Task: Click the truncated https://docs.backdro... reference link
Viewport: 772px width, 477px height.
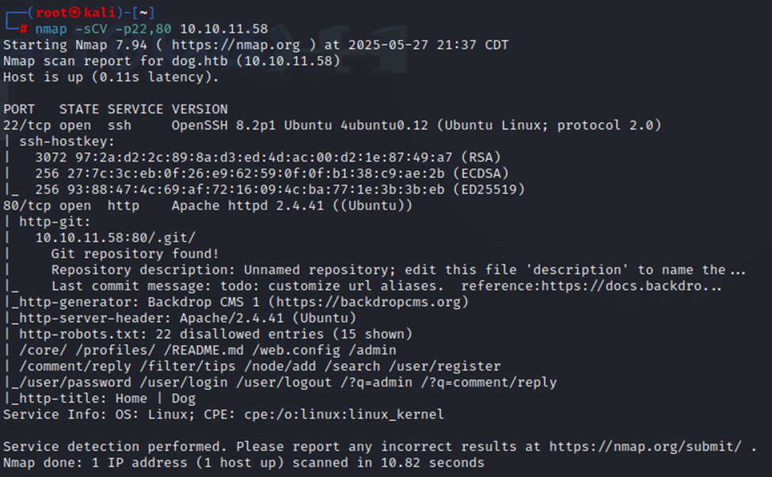Action: click(631, 286)
